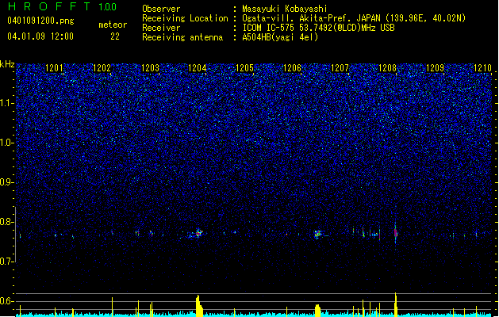Click the 0.7 kHz frequency axis label
This screenshot has height=317, width=499.
[x=7, y=262]
